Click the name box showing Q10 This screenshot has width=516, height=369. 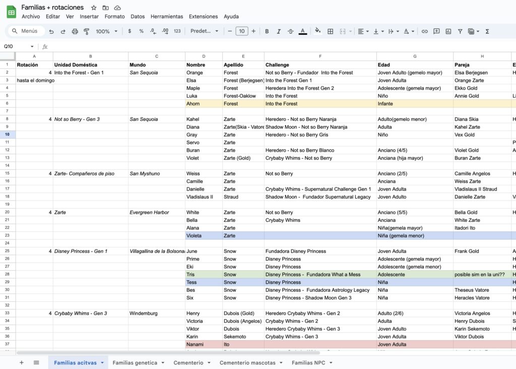click(19, 46)
